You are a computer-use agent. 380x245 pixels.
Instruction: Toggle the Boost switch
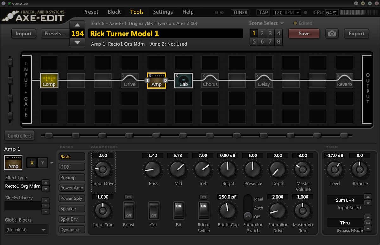(x=129, y=211)
